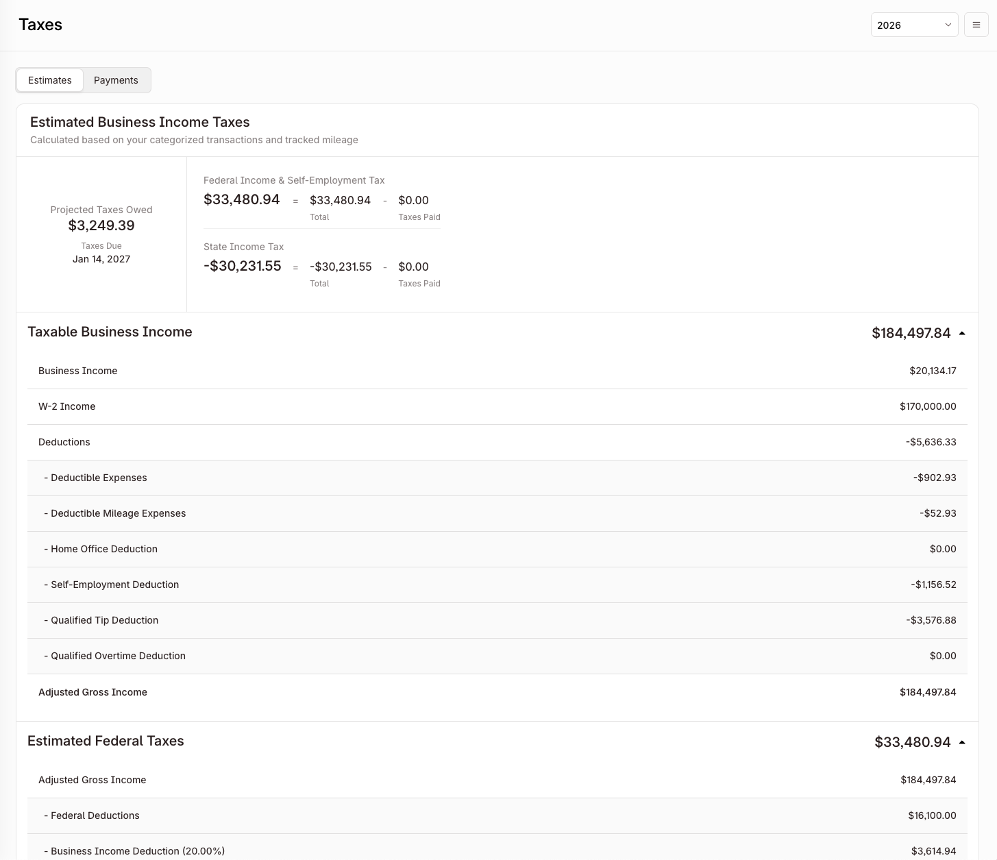The image size is (997, 860).
Task: Switch to the Payments tab
Action: pyautogui.click(x=116, y=80)
